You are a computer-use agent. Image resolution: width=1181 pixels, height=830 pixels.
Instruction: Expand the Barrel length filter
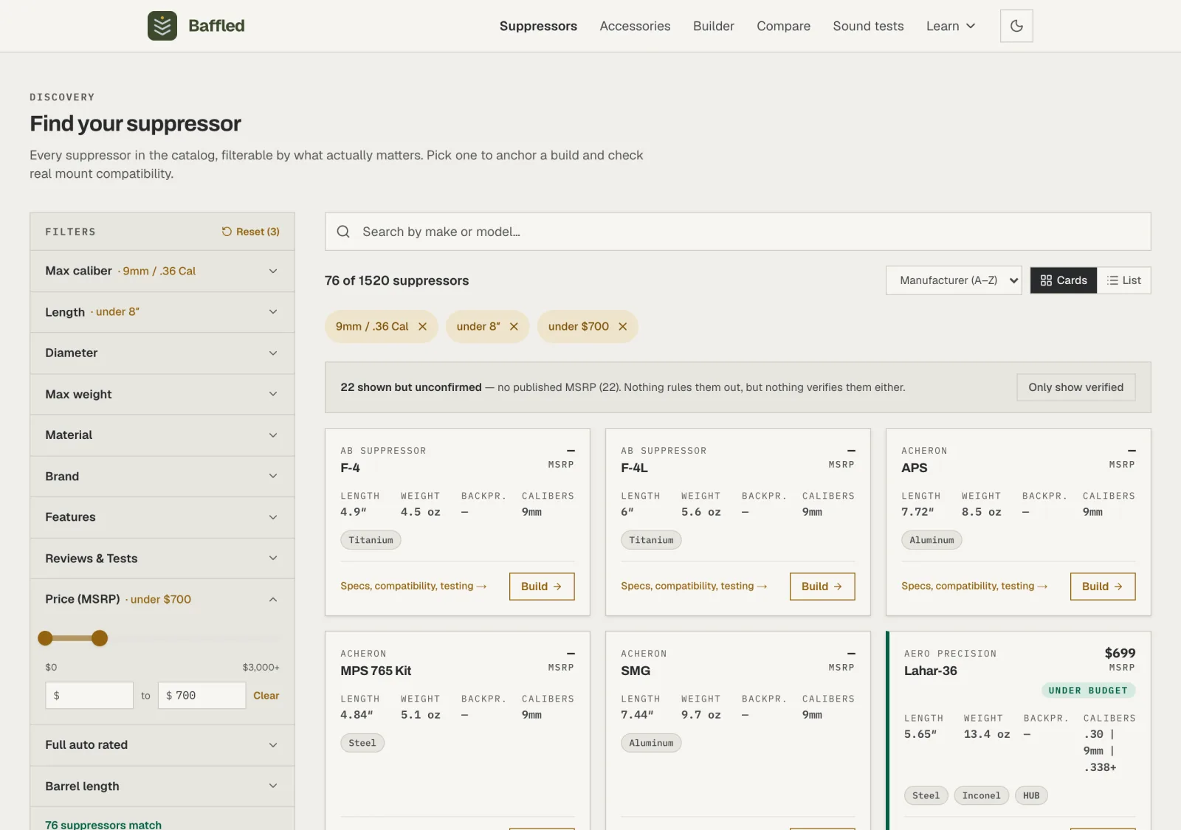tap(162, 786)
